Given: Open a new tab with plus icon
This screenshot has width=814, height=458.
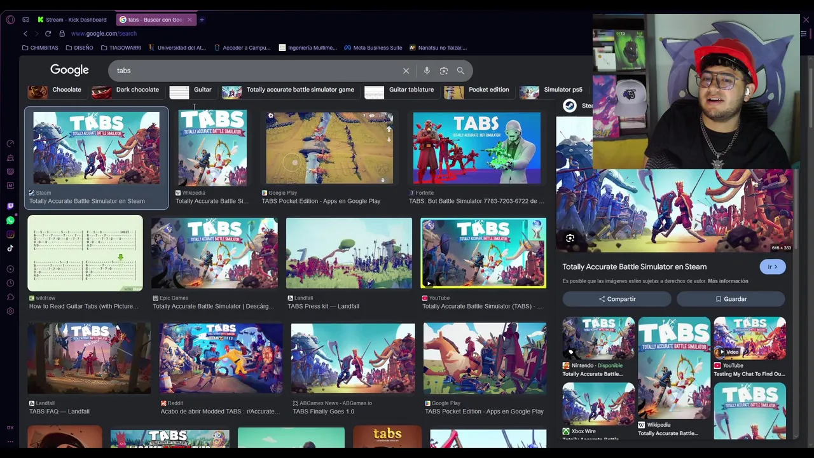Looking at the screenshot, I should (x=202, y=20).
